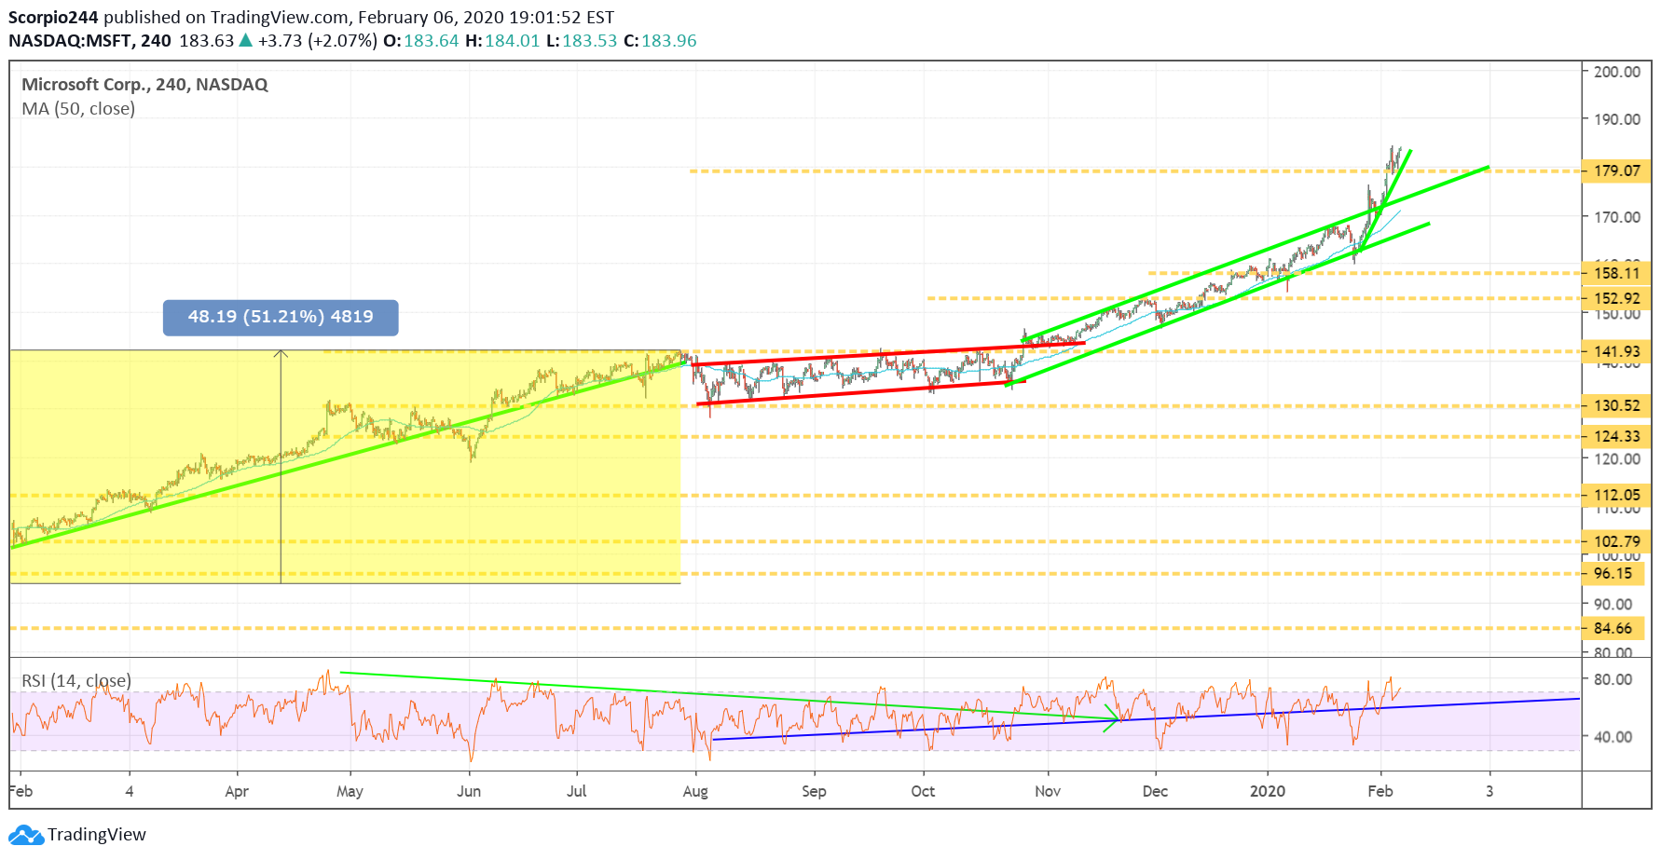Click the RSI (14, close) indicator label

point(76,681)
